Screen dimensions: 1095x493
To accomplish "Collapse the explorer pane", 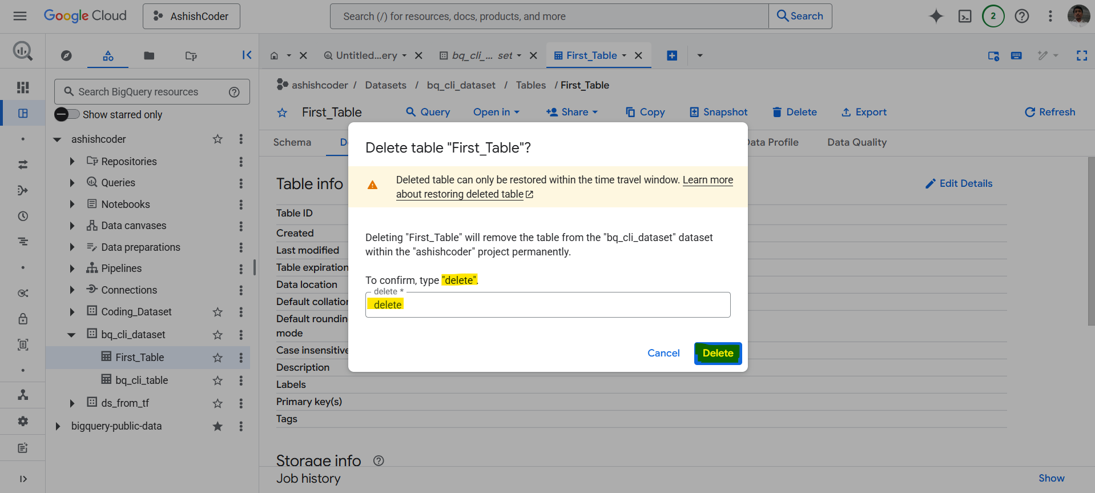I will (x=247, y=55).
